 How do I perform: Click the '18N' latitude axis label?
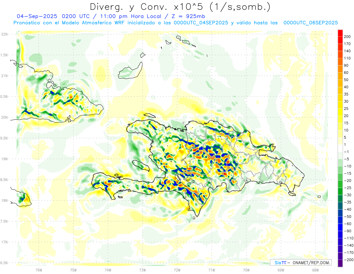pyautogui.click(x=4, y=200)
